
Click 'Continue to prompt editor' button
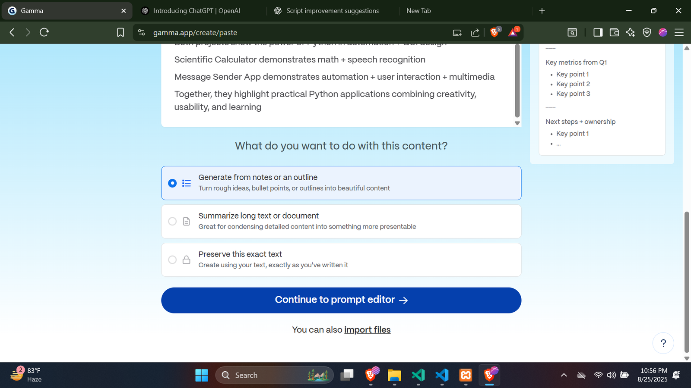pyautogui.click(x=341, y=300)
